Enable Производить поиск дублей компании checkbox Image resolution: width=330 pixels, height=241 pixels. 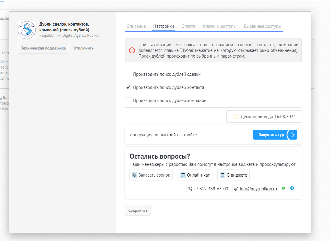128,100
